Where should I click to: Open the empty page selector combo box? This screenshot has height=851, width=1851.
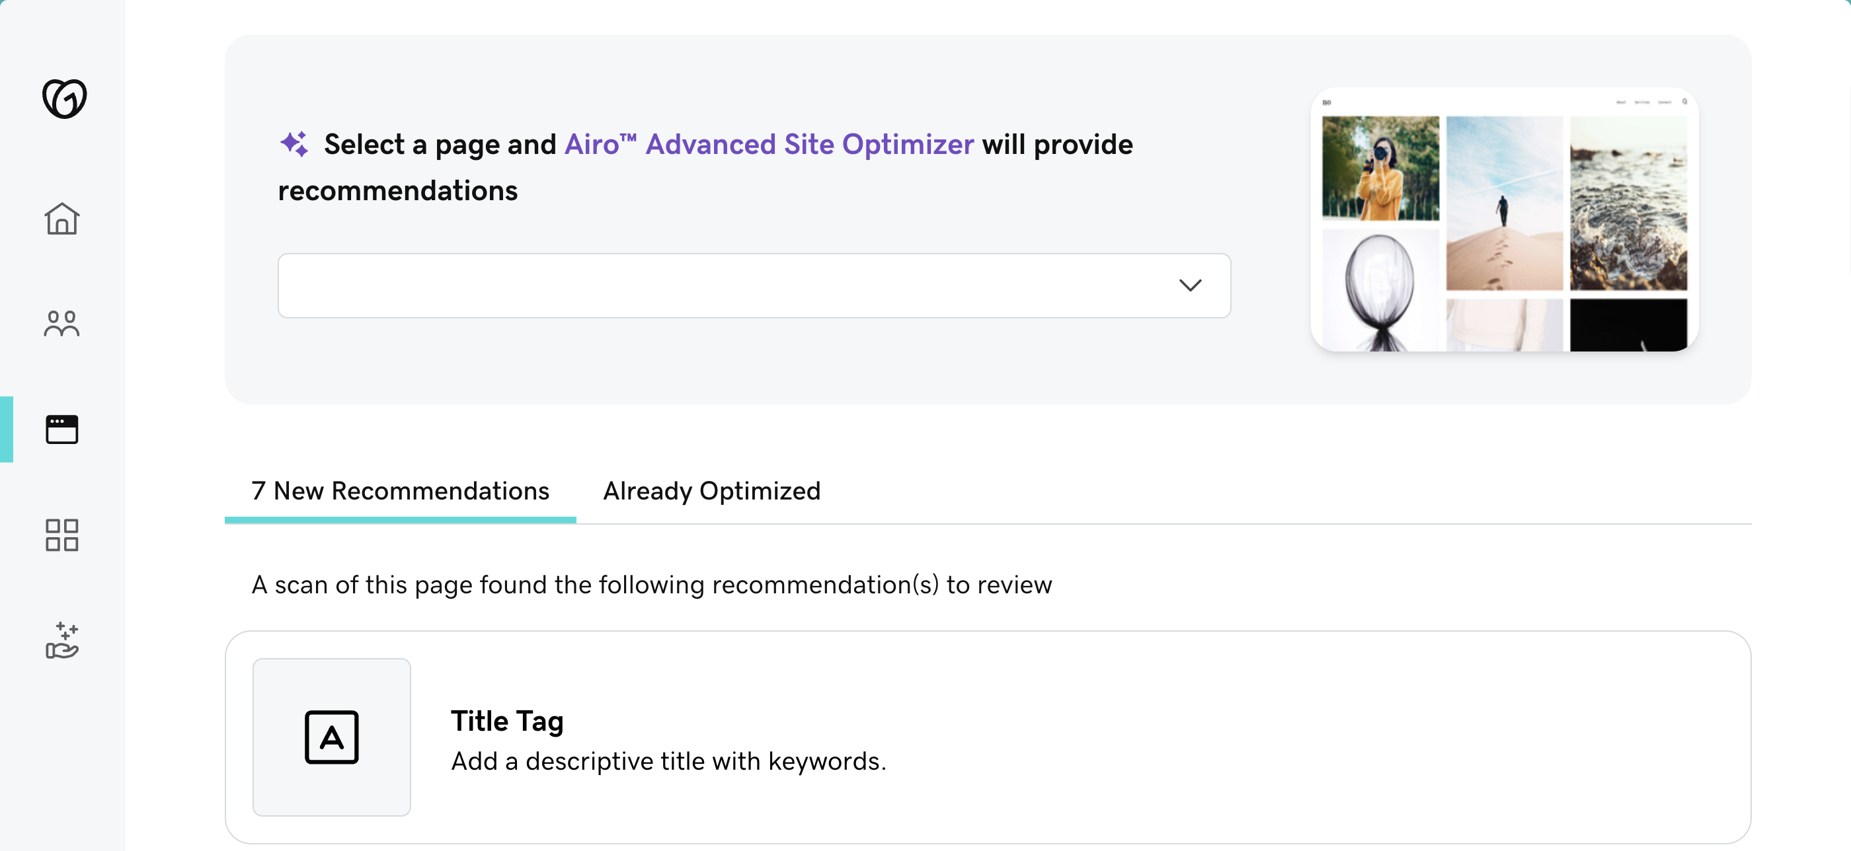(719, 286)
